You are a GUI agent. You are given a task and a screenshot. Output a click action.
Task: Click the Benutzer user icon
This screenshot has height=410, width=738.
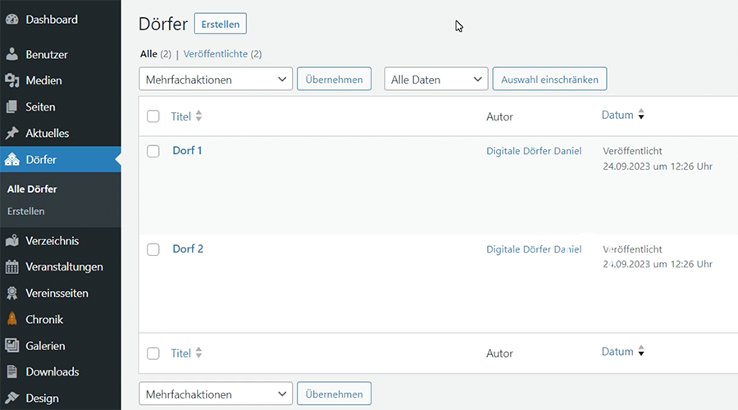[12, 54]
